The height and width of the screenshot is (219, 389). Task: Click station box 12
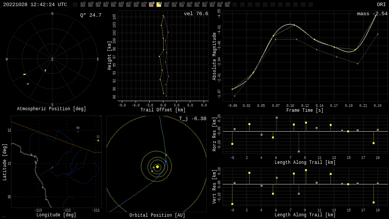[166, 5]
